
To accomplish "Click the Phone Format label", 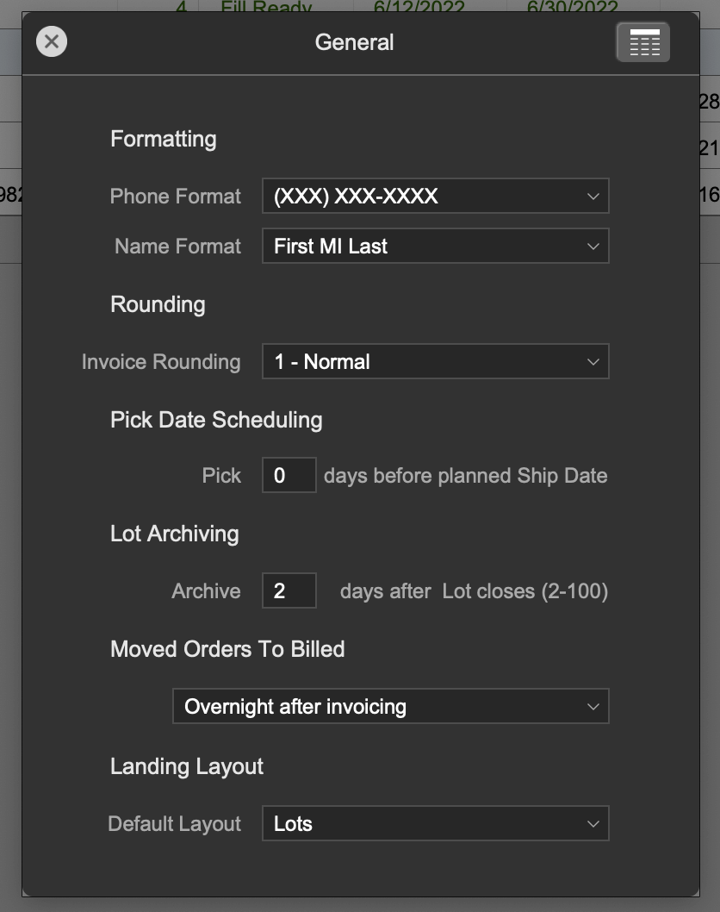I will pyautogui.click(x=175, y=197).
